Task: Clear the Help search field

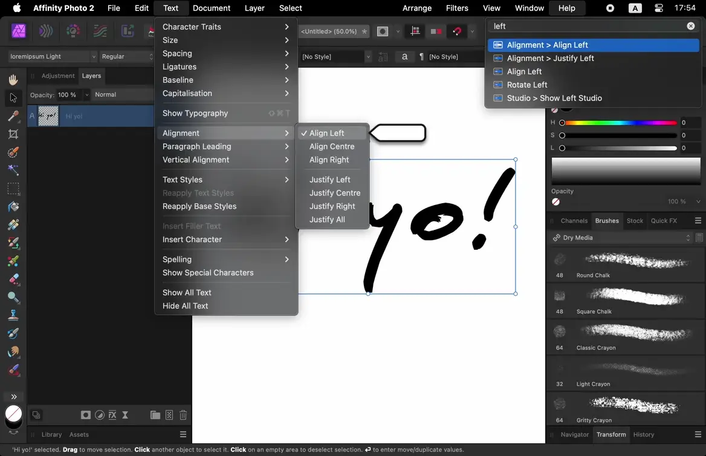Action: tap(690, 26)
